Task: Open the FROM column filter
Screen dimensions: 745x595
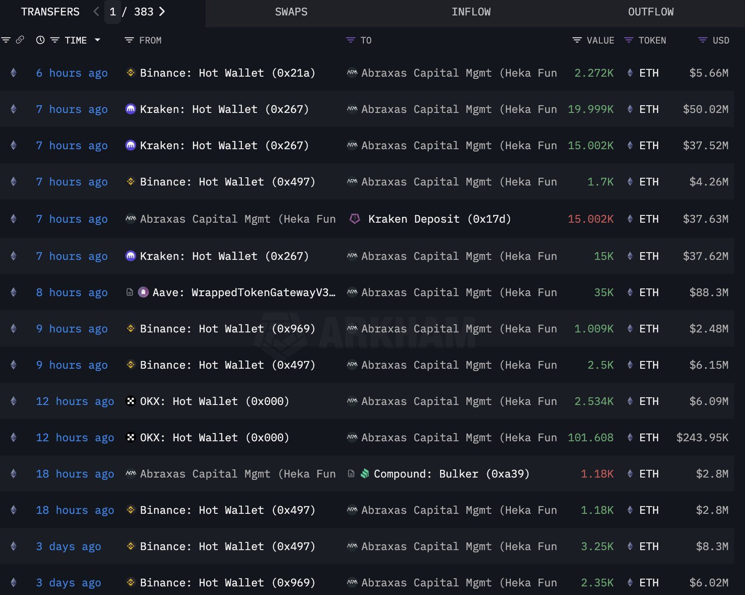Action: point(128,40)
